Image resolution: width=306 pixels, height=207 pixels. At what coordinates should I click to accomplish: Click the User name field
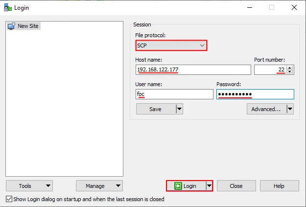click(x=174, y=94)
